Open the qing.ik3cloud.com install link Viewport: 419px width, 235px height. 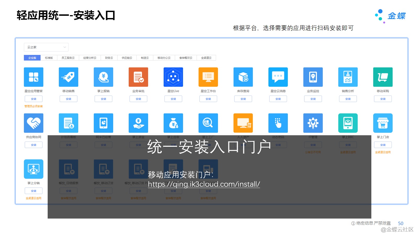coord(204,184)
